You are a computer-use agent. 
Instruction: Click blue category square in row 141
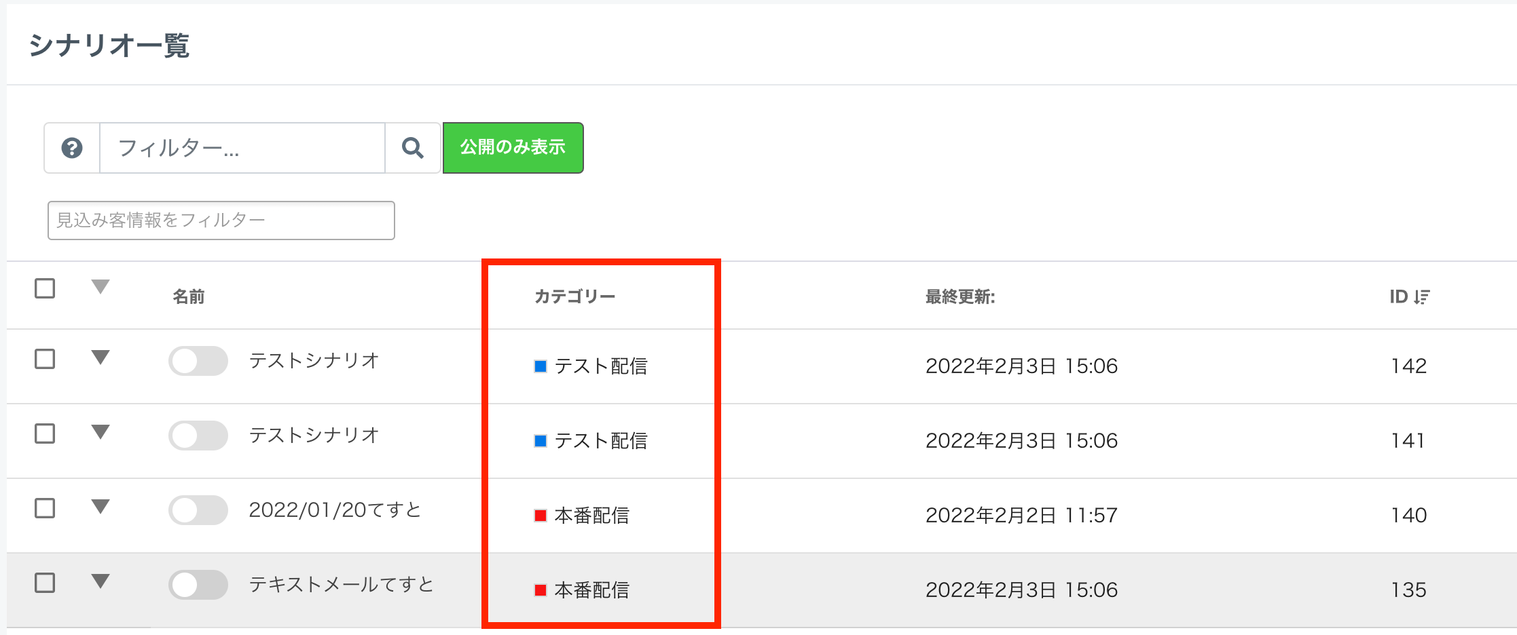541,441
